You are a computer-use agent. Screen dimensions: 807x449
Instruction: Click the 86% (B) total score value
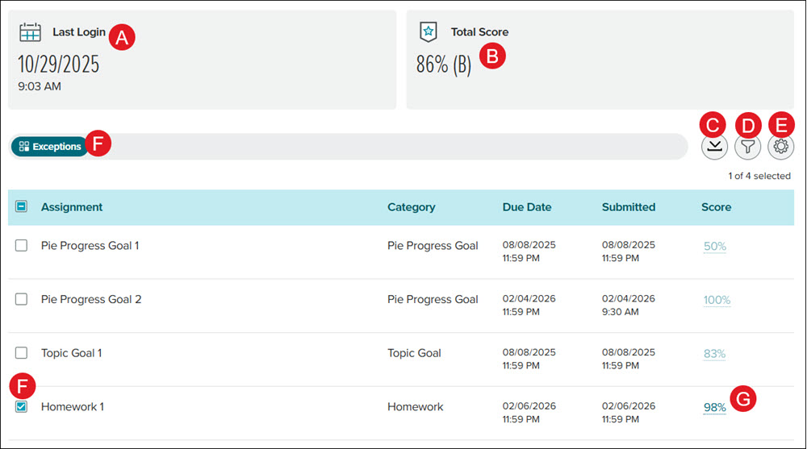pos(444,64)
